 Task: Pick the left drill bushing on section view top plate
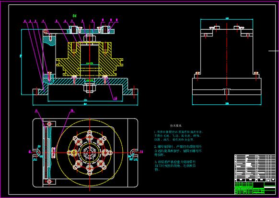pos(73,30)
